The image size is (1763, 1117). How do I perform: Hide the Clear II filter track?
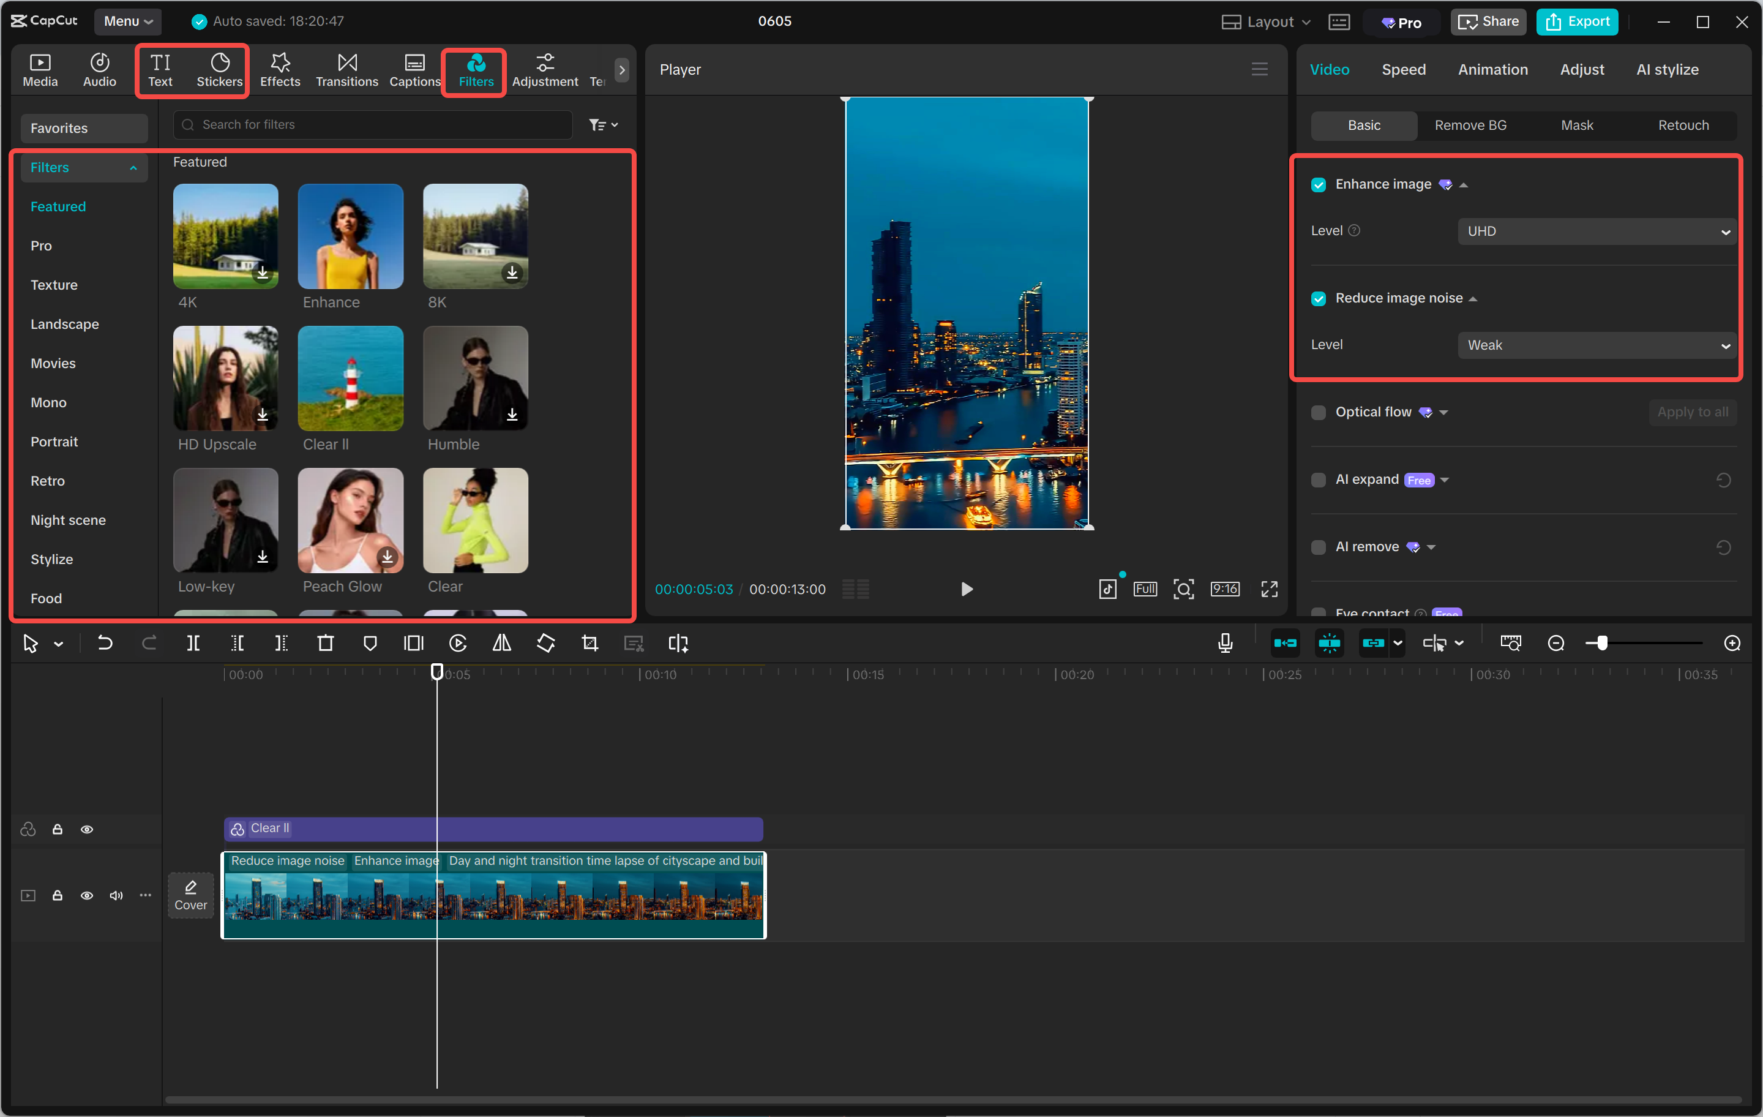[87, 829]
